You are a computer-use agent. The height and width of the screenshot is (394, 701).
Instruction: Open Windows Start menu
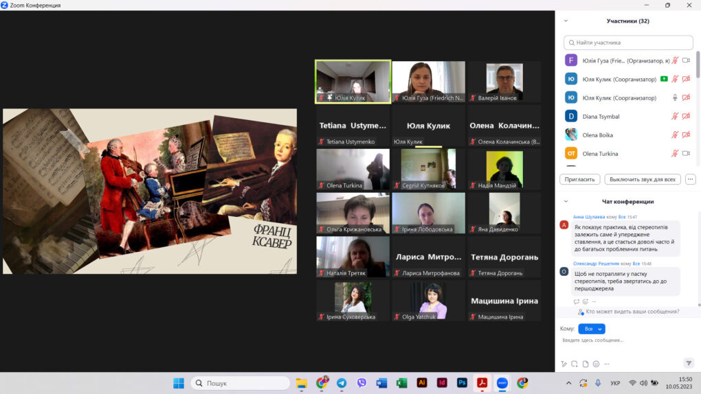coord(179,383)
